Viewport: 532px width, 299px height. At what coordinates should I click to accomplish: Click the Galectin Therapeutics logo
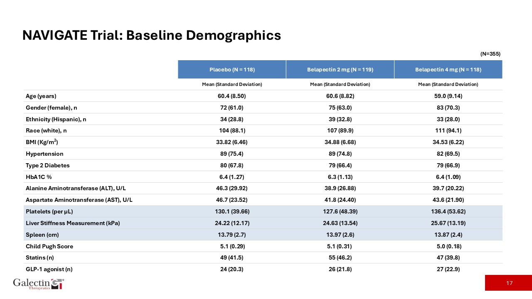coord(38,284)
